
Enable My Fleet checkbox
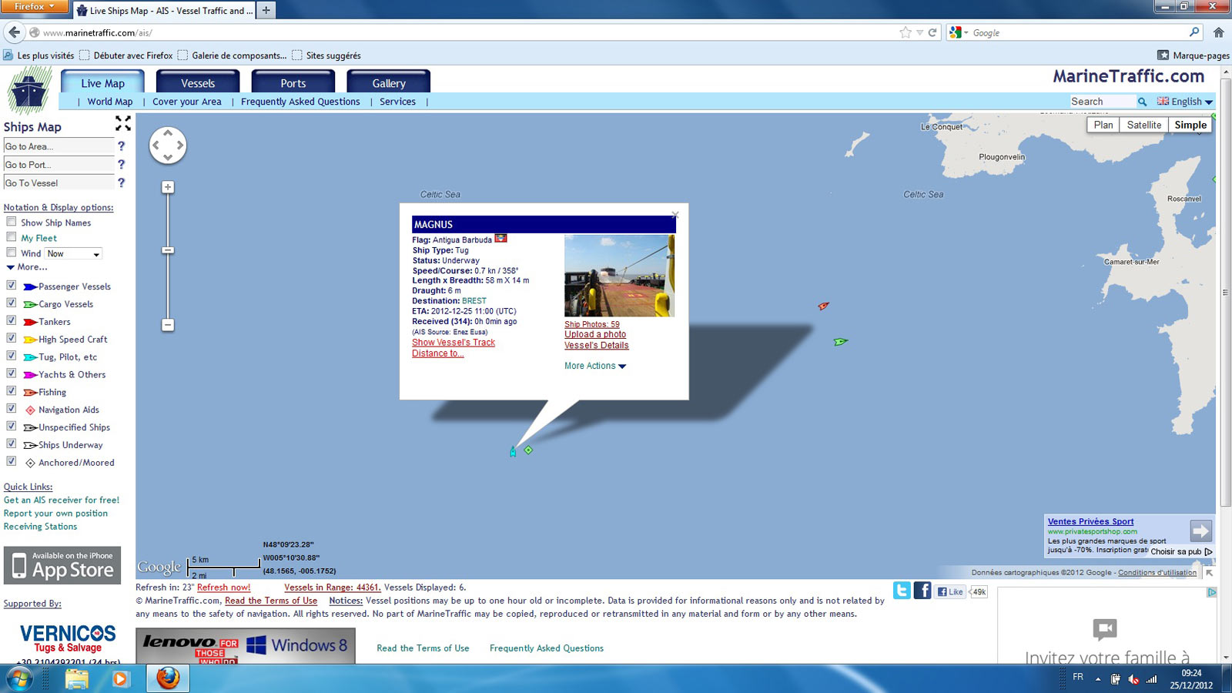(x=12, y=237)
